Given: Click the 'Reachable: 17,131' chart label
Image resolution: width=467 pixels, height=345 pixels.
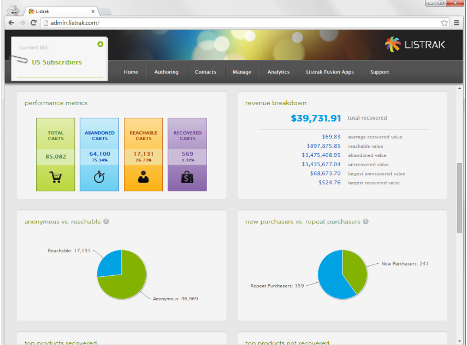Looking at the screenshot, I should [69, 251].
